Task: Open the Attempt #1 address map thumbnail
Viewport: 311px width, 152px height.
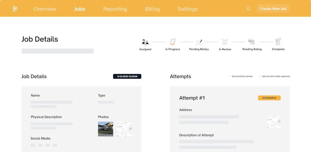Action: 274,121
